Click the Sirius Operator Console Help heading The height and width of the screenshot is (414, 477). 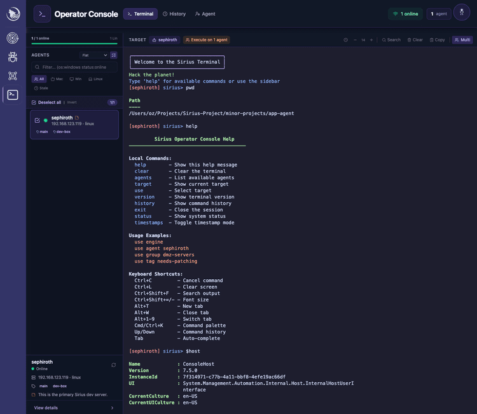click(194, 139)
